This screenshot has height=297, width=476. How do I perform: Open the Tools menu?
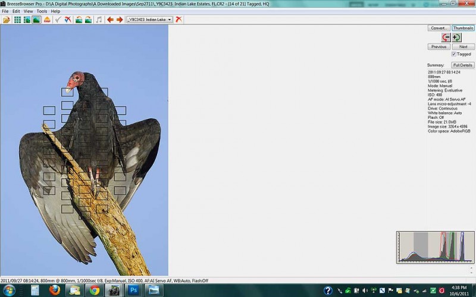tap(42, 11)
